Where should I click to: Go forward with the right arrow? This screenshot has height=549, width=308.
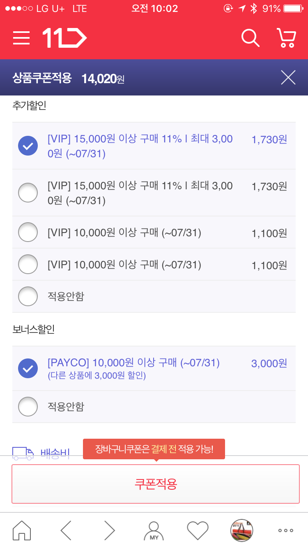pos(109,530)
